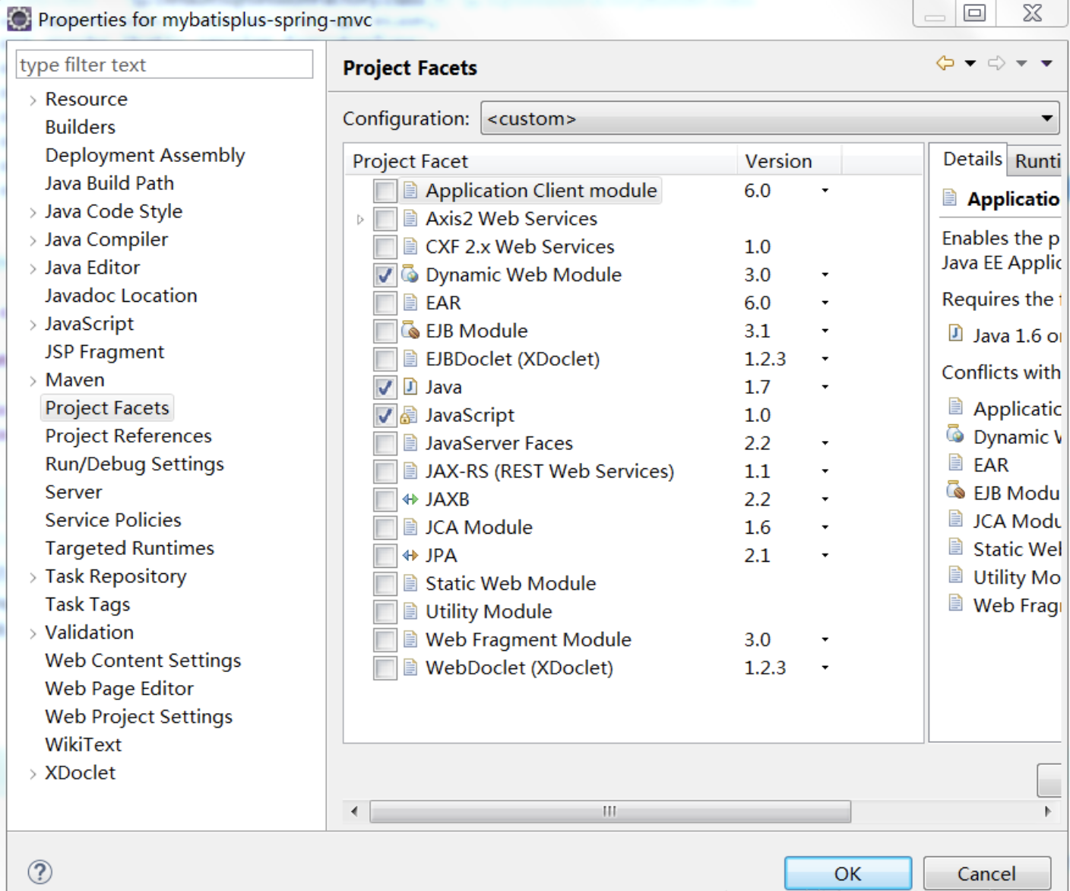Open Server properties in the tree
1070x891 pixels.
pyautogui.click(x=73, y=492)
